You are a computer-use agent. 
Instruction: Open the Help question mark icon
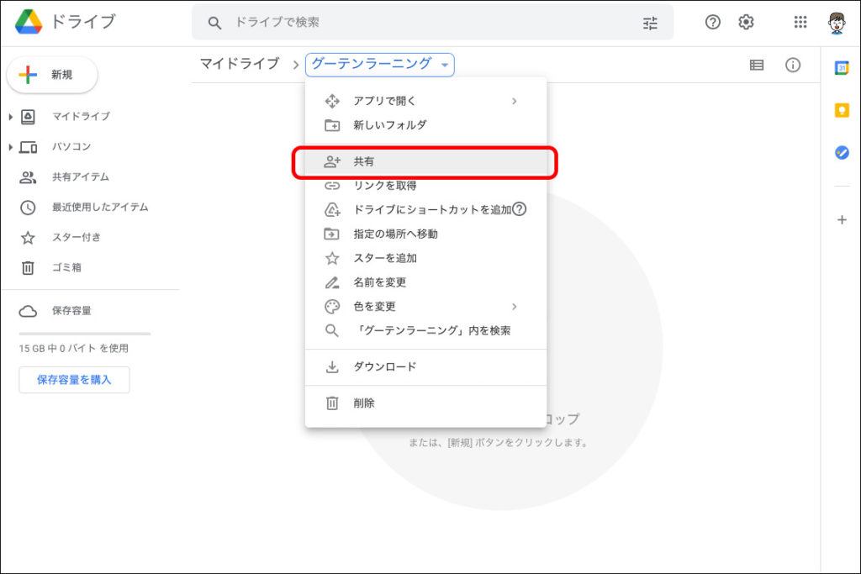[713, 23]
